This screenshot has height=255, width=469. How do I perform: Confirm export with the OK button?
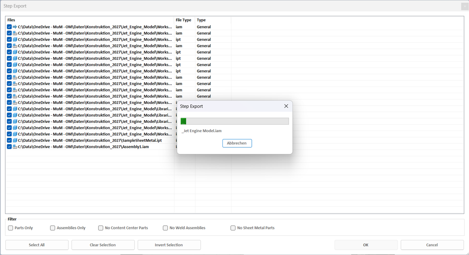(x=366, y=245)
